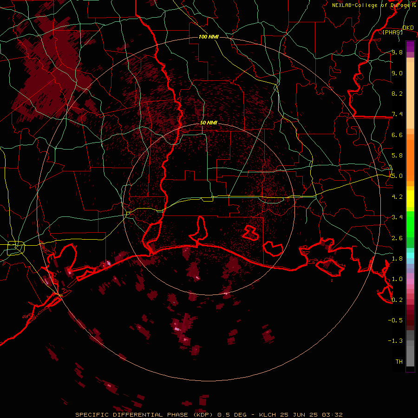Screen dimensions: 418x418
Task: Click the gray swatch at color bar bottom
Action: [x=410, y=356]
